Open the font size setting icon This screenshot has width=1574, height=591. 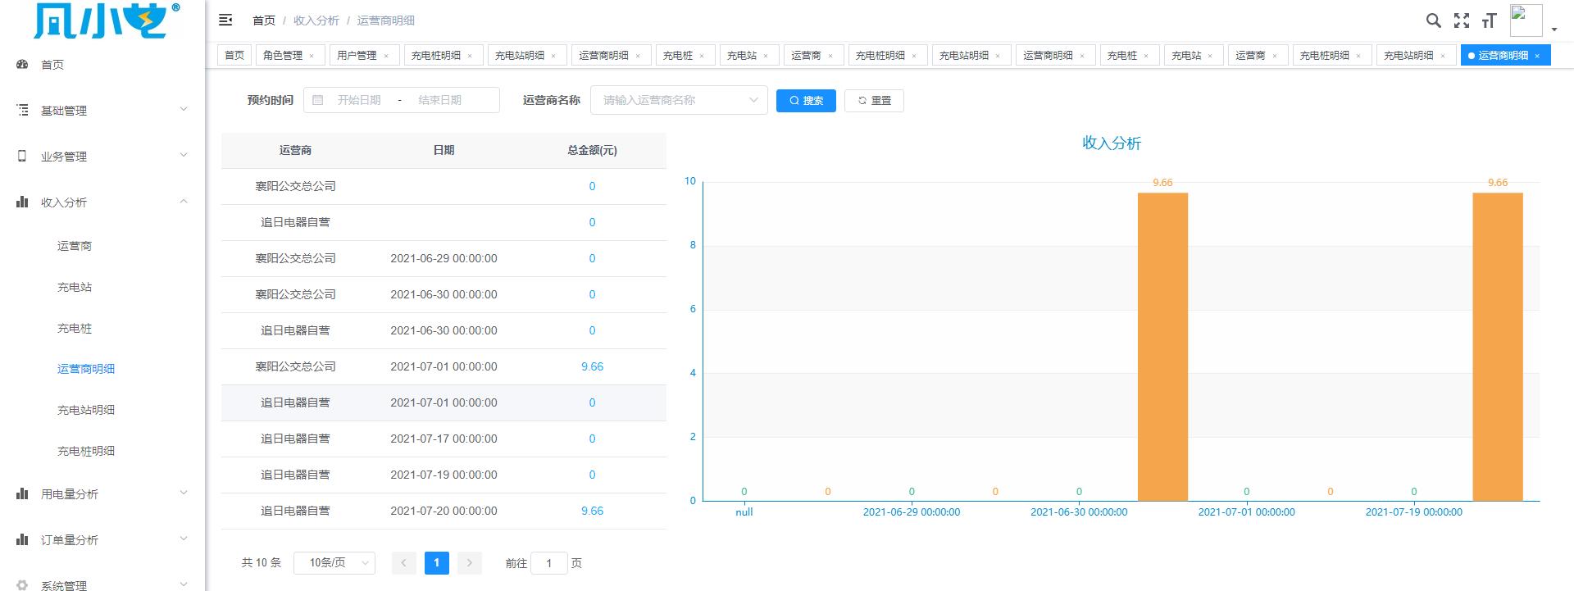(1489, 20)
